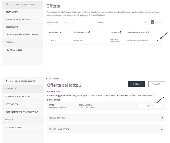170x143 pixels.
Task: Sort by Stato Offerta column arrows
Action: 121,32
